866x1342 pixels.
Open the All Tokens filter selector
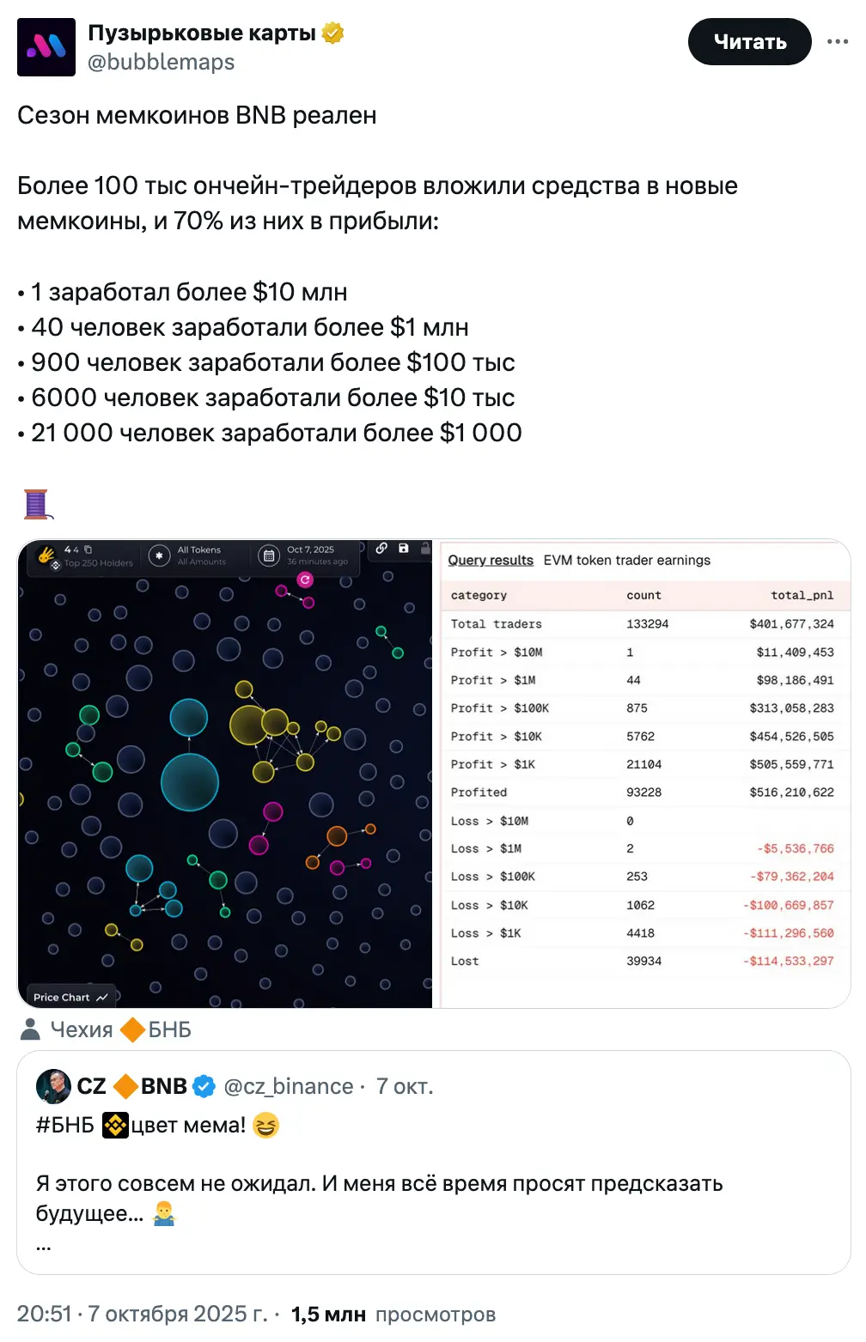pos(199,556)
